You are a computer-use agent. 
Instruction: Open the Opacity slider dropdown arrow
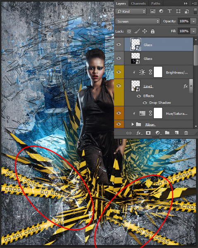click(x=193, y=21)
